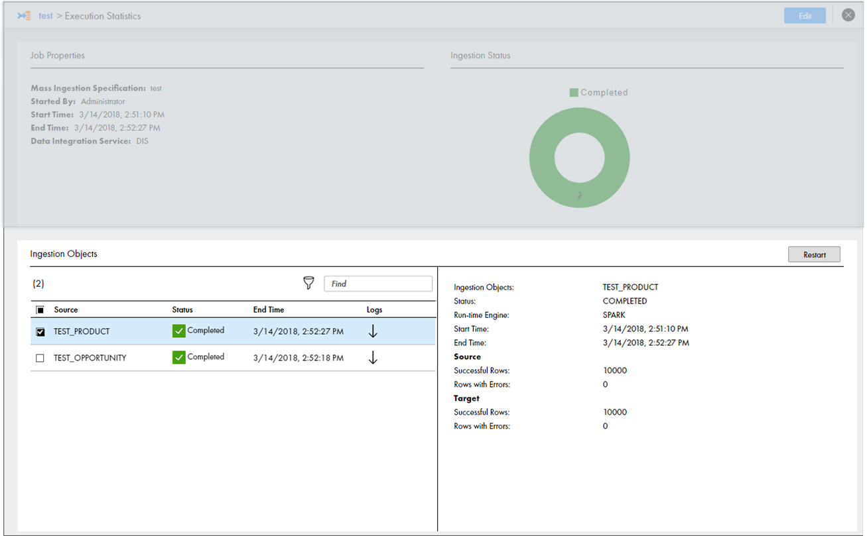The image size is (867, 536).
Task: Click the Restart button
Action: (x=814, y=254)
